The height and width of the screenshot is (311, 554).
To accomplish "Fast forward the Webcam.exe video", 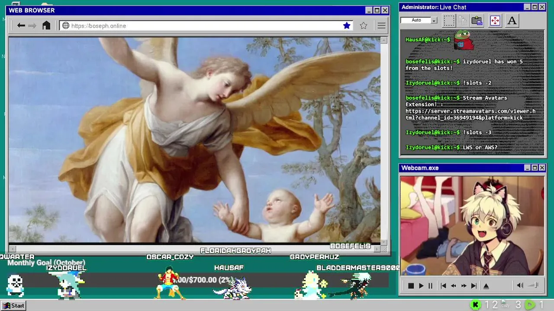I will point(464,286).
